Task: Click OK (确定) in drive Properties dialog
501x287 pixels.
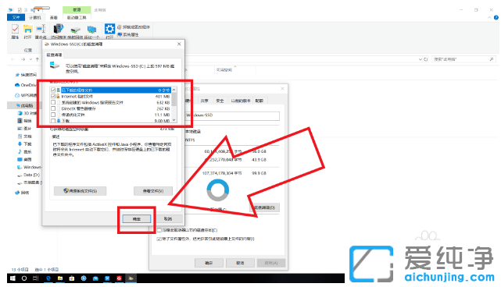Action: pyautogui.click(x=209, y=263)
